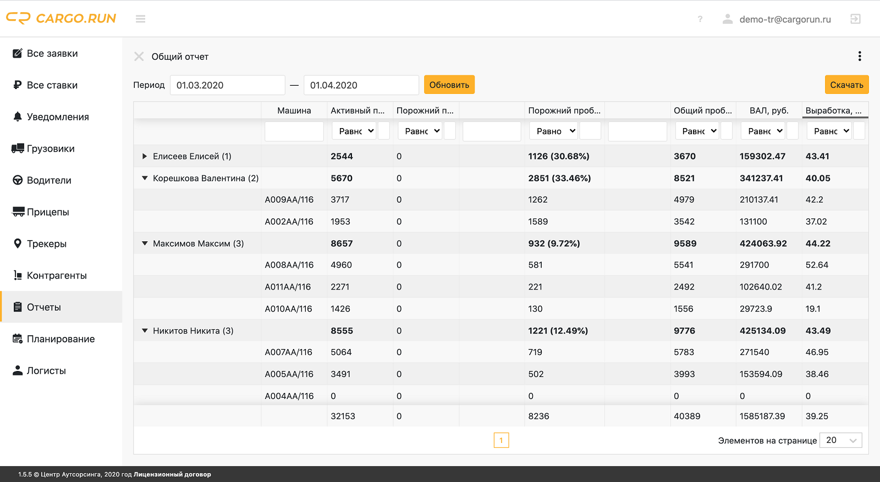Viewport: 880px width, 482px height.
Task: Click the period end date field 01.04.2020
Action: [x=361, y=85]
